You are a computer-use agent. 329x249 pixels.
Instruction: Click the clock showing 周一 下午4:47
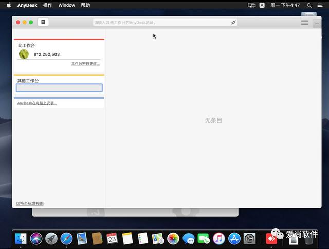[x=285, y=5]
